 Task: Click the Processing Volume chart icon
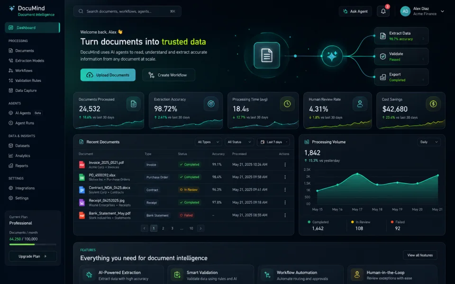point(307,142)
